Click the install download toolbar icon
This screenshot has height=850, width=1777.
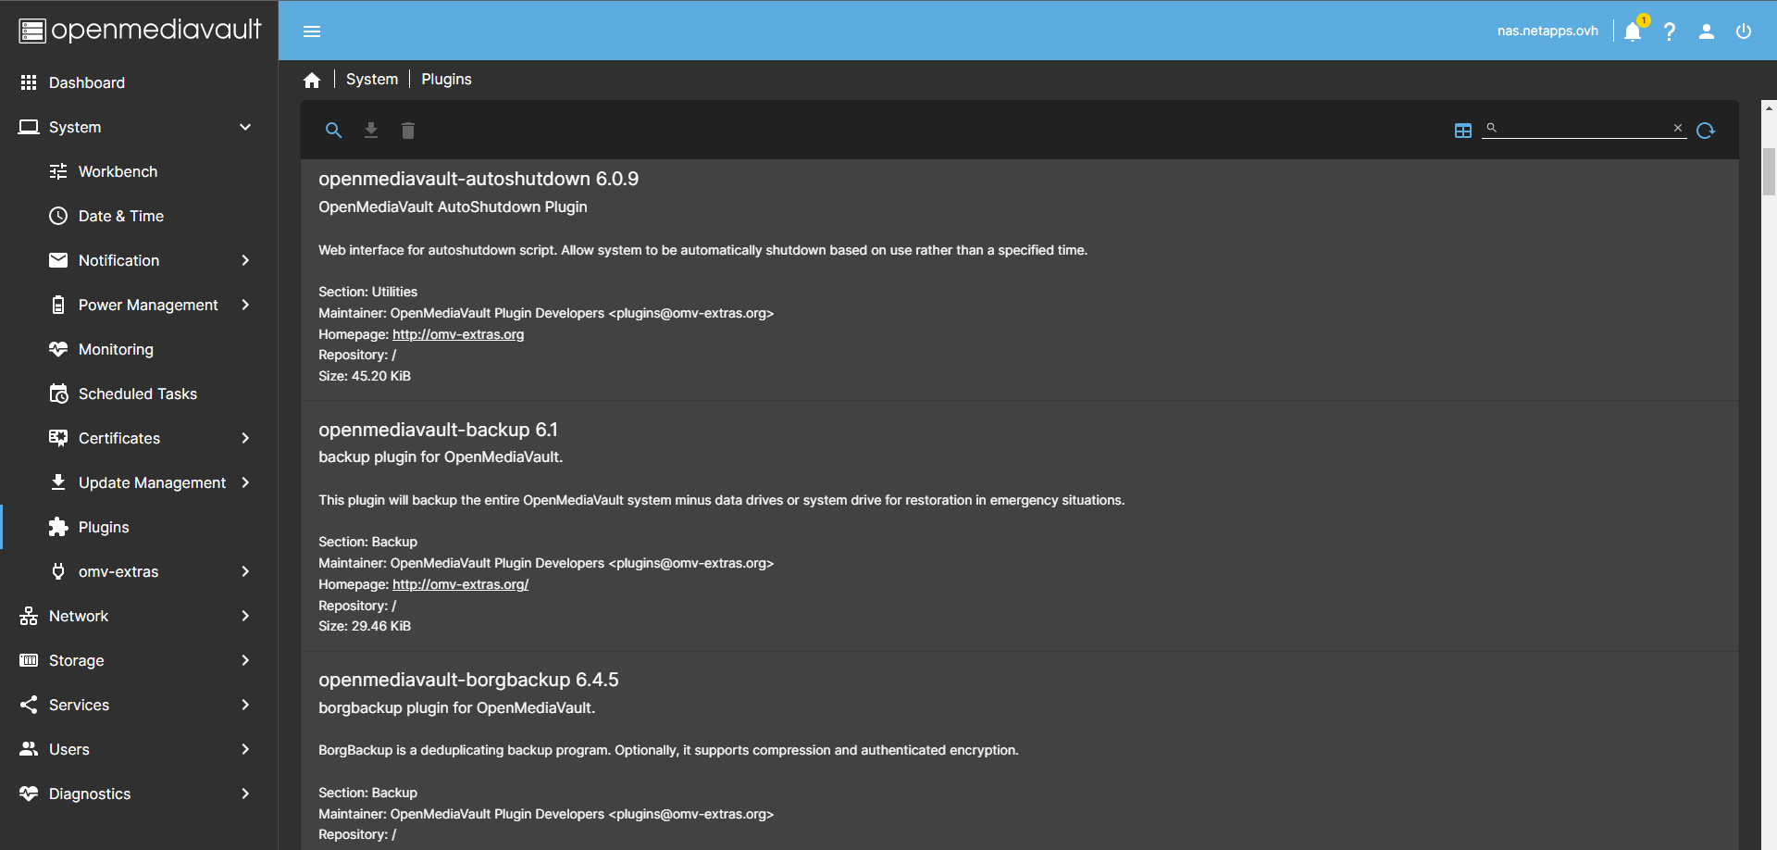click(x=371, y=131)
